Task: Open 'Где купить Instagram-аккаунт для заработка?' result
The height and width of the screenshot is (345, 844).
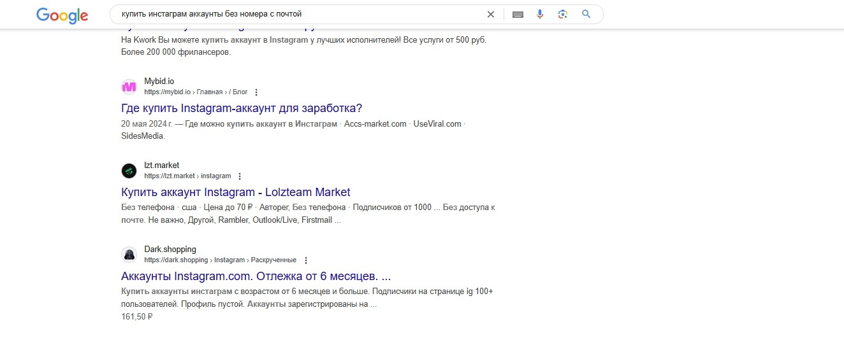Action: [x=242, y=108]
